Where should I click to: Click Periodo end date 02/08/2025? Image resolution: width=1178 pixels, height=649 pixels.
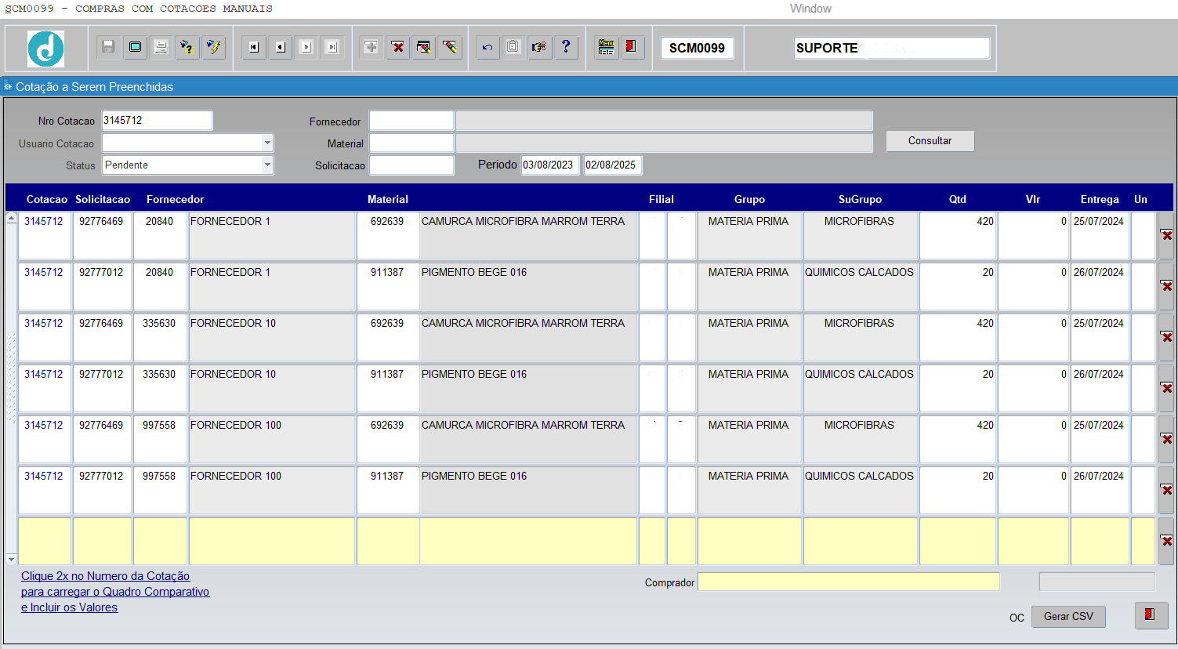[613, 165]
